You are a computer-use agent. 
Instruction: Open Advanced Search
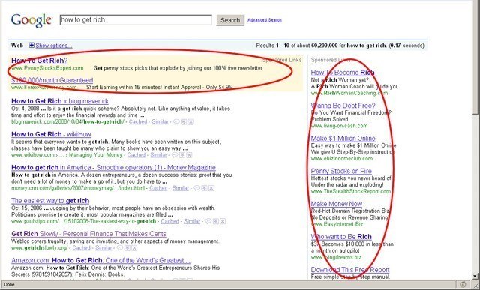(x=265, y=20)
